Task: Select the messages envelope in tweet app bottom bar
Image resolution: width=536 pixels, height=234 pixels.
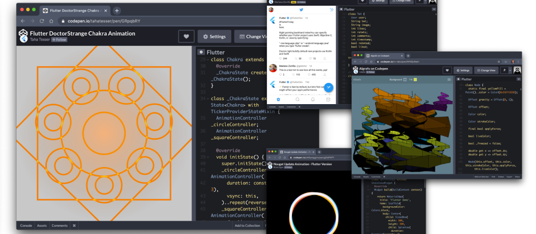Action: pos(328,99)
